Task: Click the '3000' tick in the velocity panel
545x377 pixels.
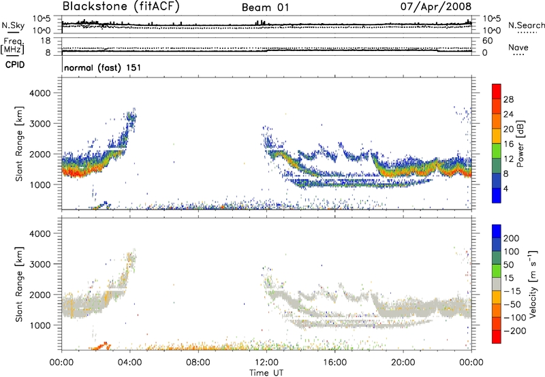Action: (40, 264)
